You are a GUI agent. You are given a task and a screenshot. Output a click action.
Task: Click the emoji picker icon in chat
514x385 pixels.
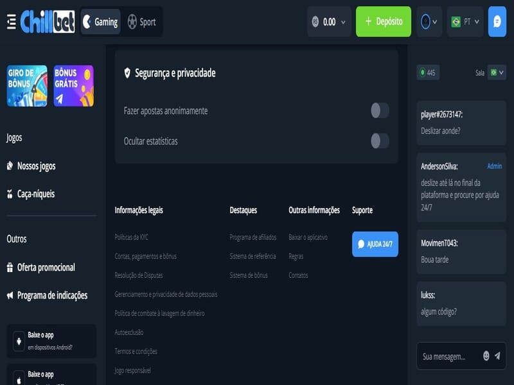click(486, 355)
